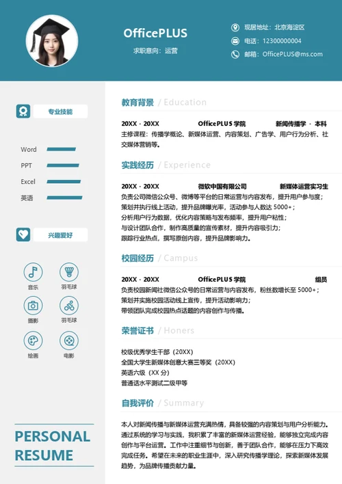Click the 教育背景 heading

[x=137, y=102]
